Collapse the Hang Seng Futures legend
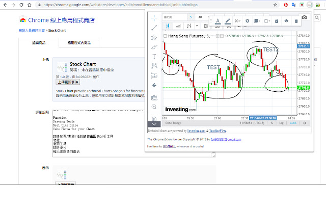326x204 pixels. point(165,36)
